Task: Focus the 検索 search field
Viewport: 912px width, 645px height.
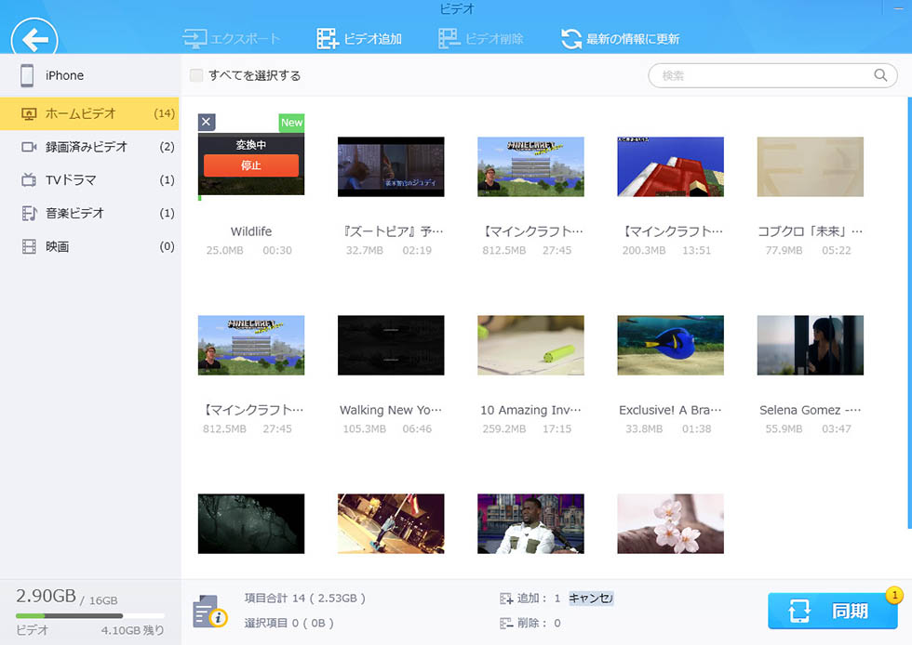Action: click(x=772, y=75)
